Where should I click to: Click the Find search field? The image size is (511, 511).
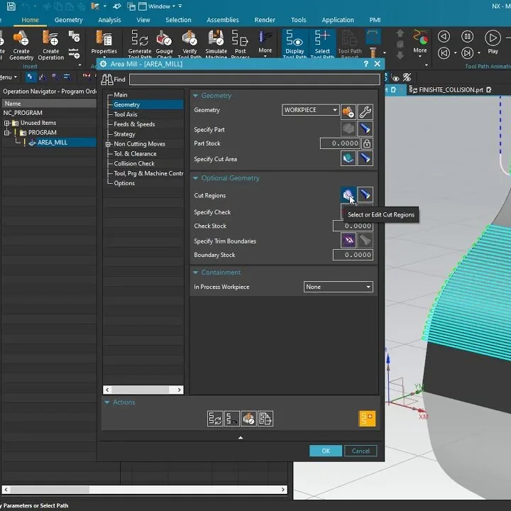pos(255,79)
